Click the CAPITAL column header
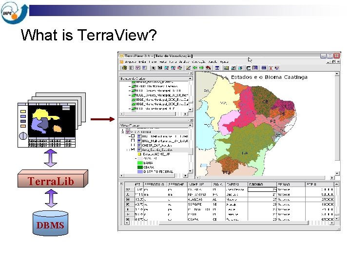Screen dimensions: 351x263 pyautogui.click(x=236, y=185)
